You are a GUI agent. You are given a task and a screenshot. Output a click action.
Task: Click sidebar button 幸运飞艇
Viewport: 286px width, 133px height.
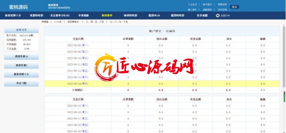click(21, 83)
